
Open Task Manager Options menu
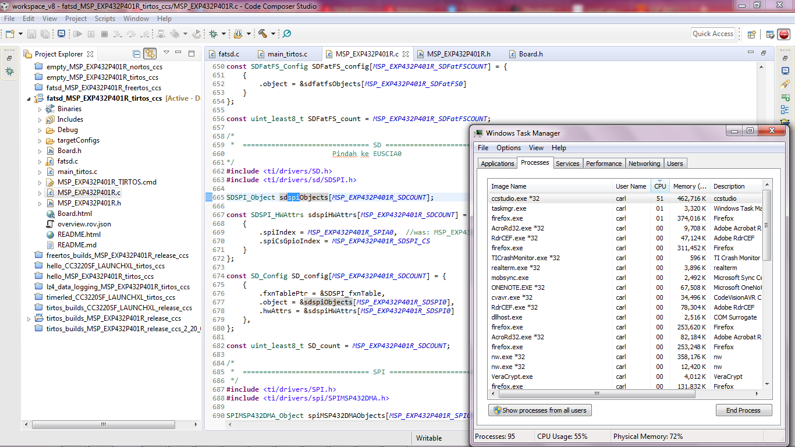(x=509, y=148)
